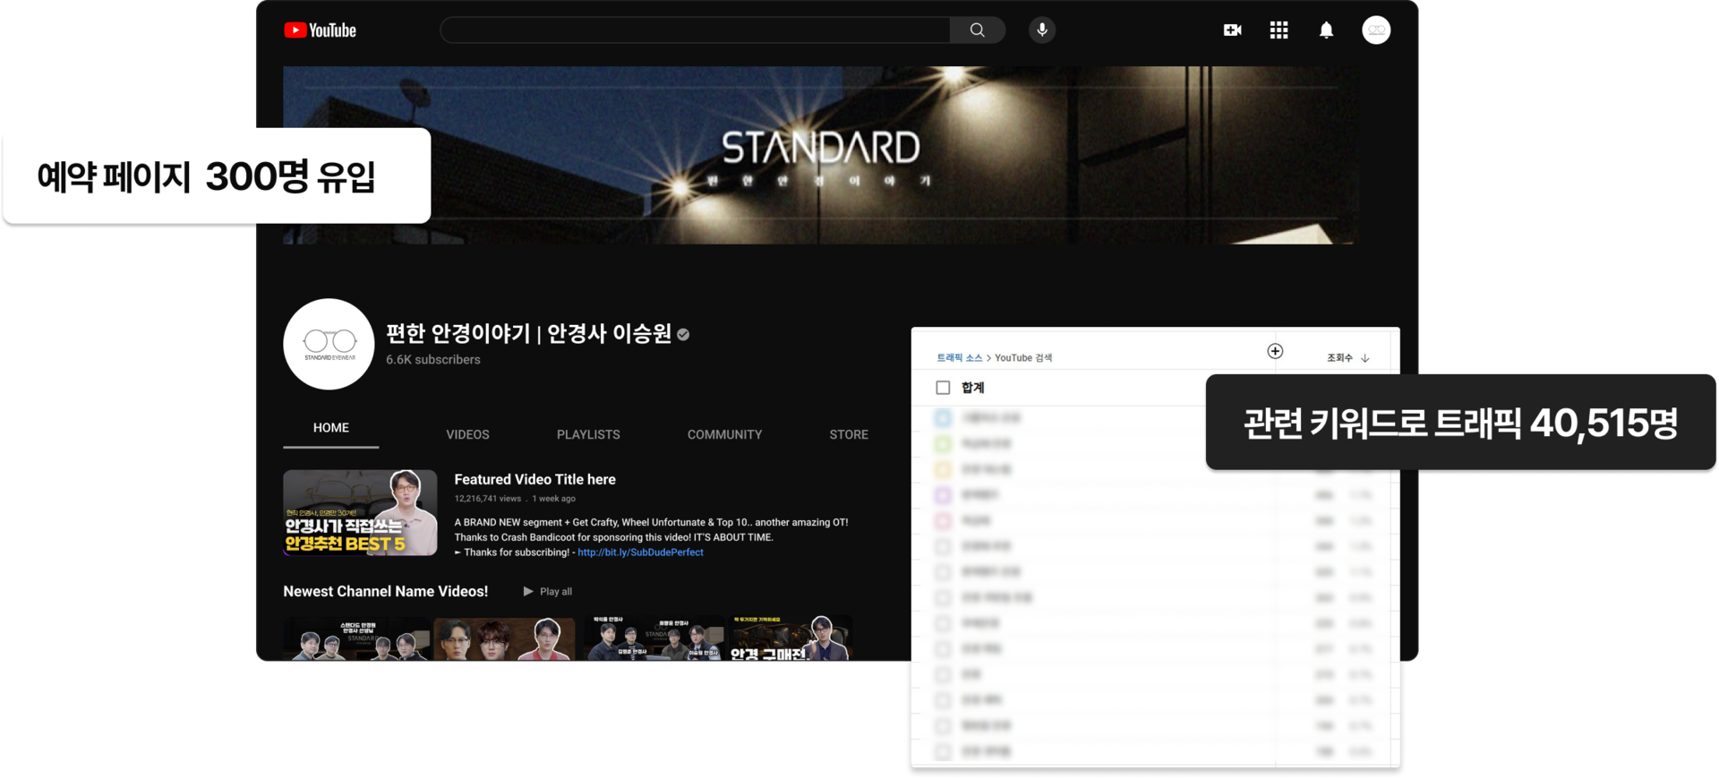1719x779 pixels.
Task: Click the verified badge beside the channel name
Action: click(x=684, y=334)
